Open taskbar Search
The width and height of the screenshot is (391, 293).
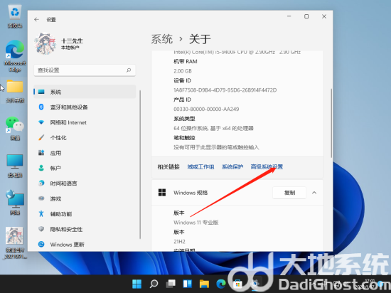pos(154,284)
